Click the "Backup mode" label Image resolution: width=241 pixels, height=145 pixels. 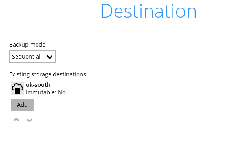pyautogui.click(x=27, y=45)
